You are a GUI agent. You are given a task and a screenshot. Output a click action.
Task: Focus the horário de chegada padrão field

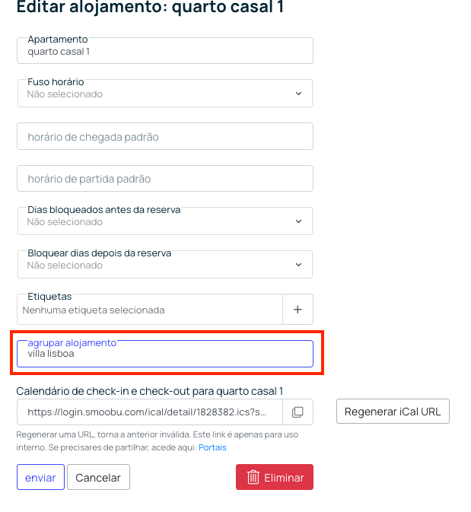[x=165, y=136]
